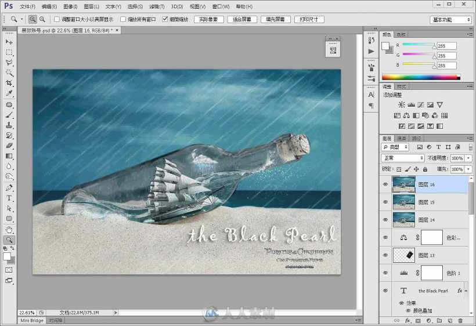Open the layer filter 类型 dropdown
The height and width of the screenshot is (326, 476).
[x=395, y=147]
